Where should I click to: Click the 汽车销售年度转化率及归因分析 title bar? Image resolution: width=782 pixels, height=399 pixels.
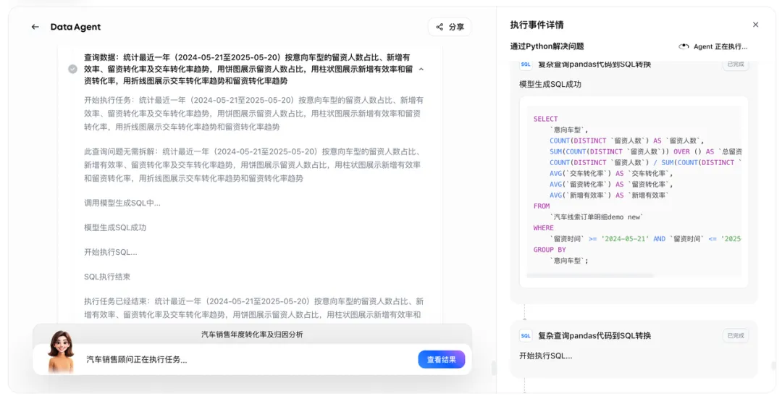(252, 334)
